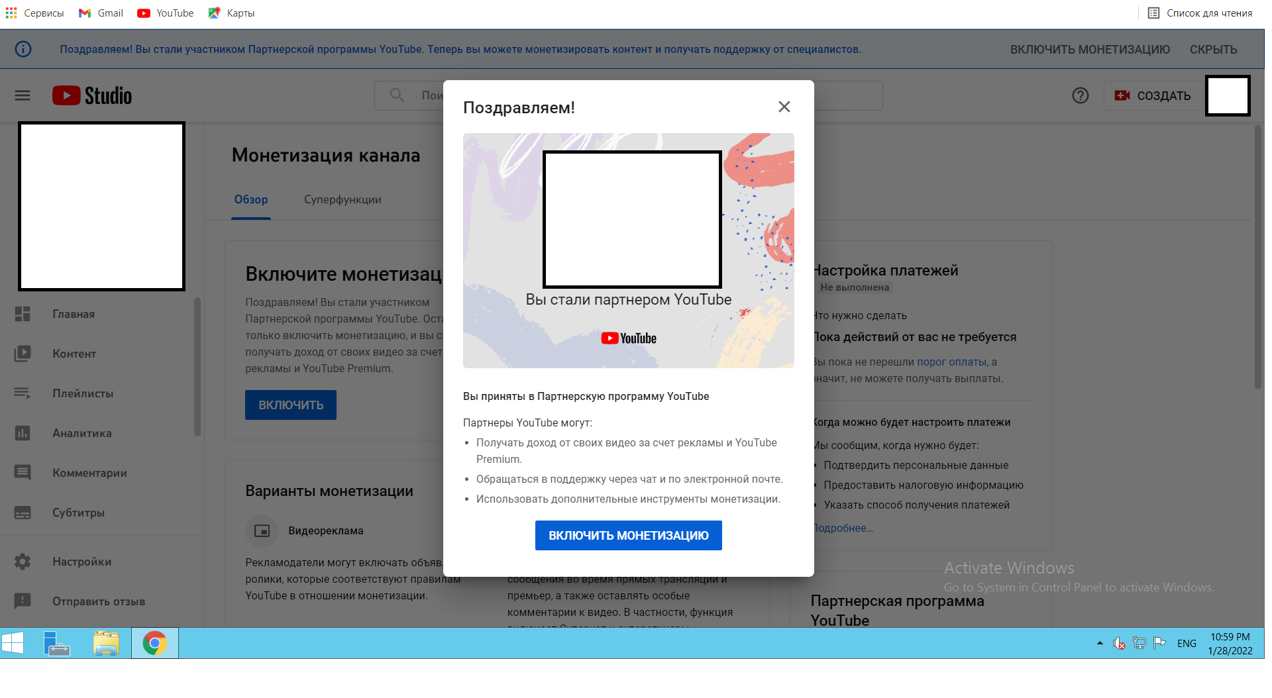
Task: Click the Контент video library icon
Action: [x=23, y=354]
